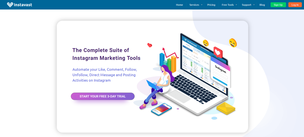Click the green Sign Up button

tap(278, 5)
